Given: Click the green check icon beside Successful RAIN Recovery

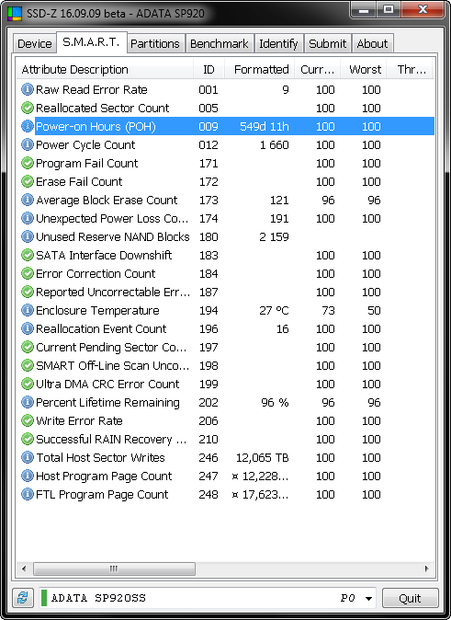Looking at the screenshot, I should [28, 439].
